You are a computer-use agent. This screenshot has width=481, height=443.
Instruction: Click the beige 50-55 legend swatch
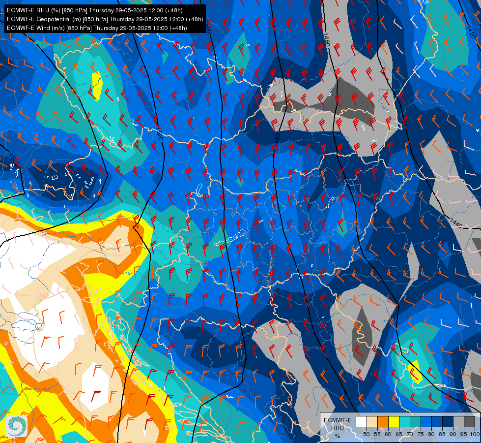(x=372, y=421)
